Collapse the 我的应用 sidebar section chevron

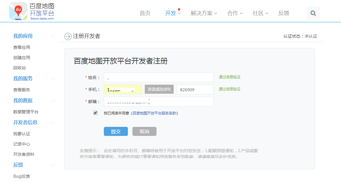tap(53, 36)
